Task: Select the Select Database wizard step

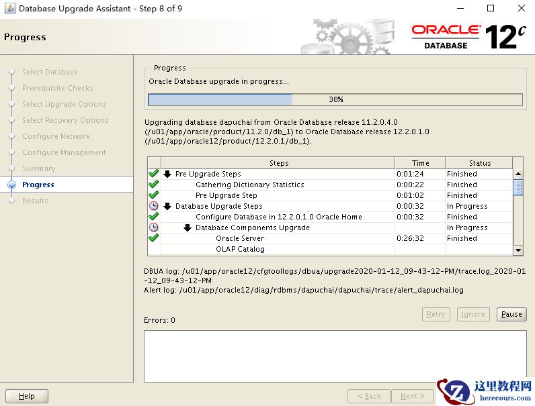Action: pos(50,72)
